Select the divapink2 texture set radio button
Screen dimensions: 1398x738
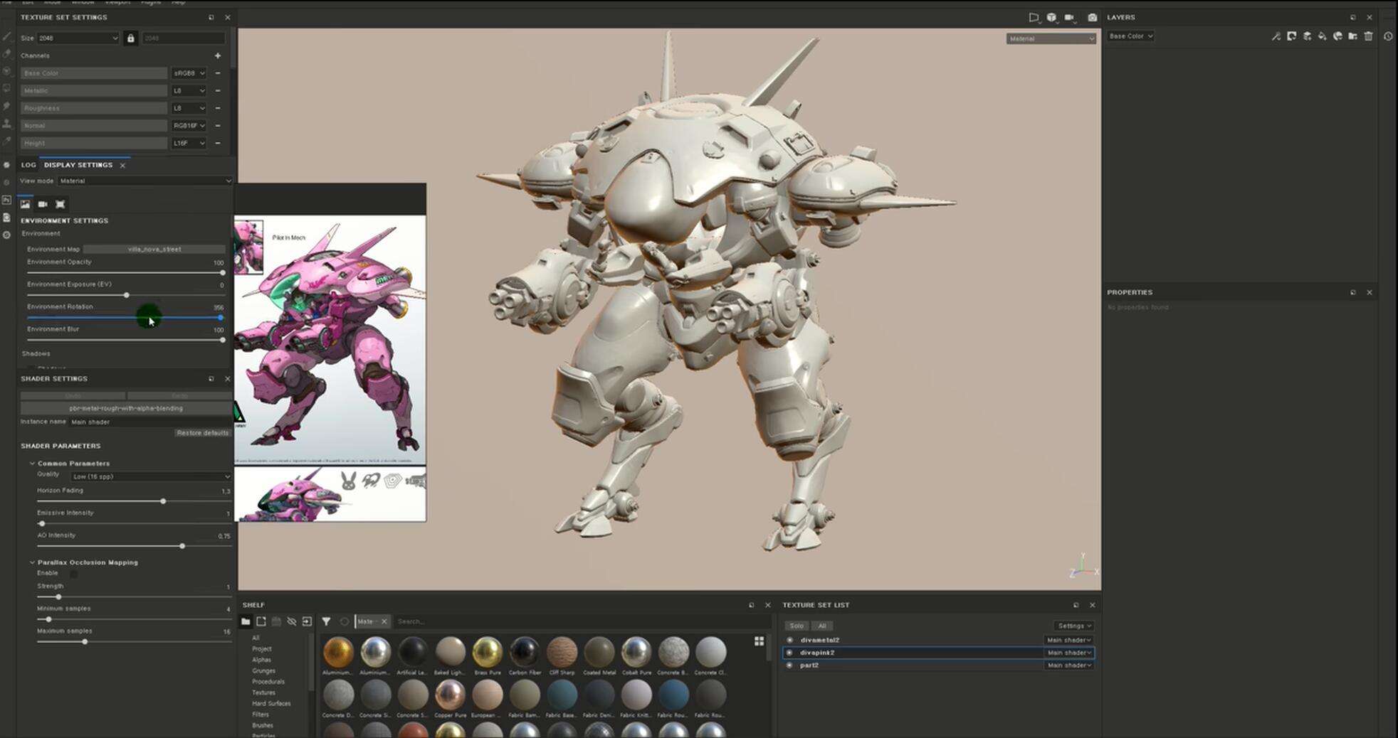click(789, 653)
